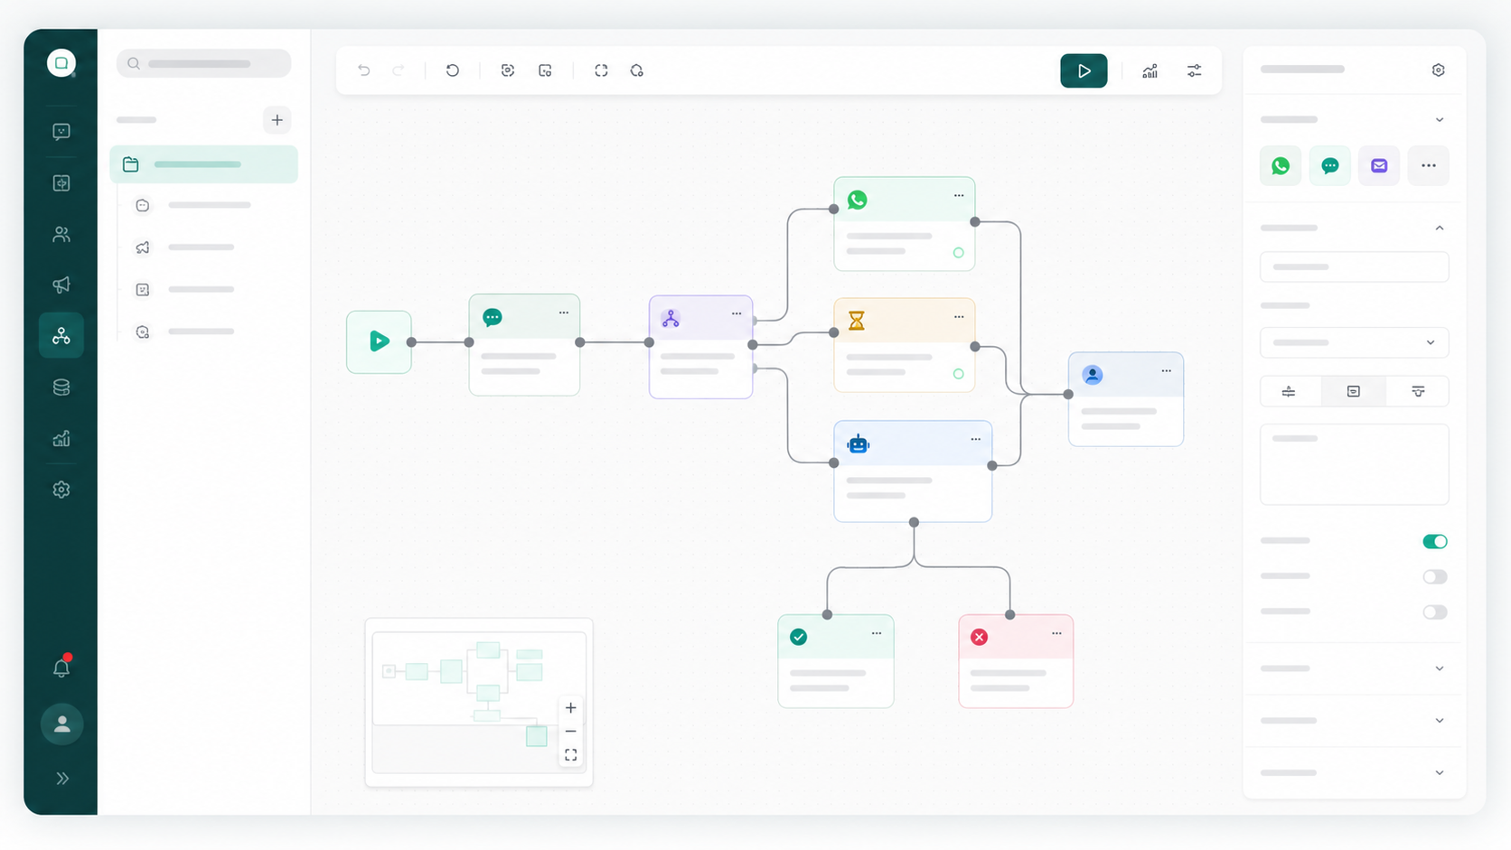Click the search field in the list panel
Viewport: 1511px width, 850px height.
point(204,63)
